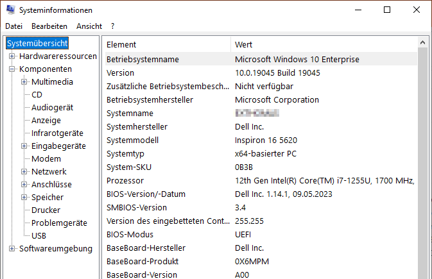Select Speicher tree item

(48, 197)
